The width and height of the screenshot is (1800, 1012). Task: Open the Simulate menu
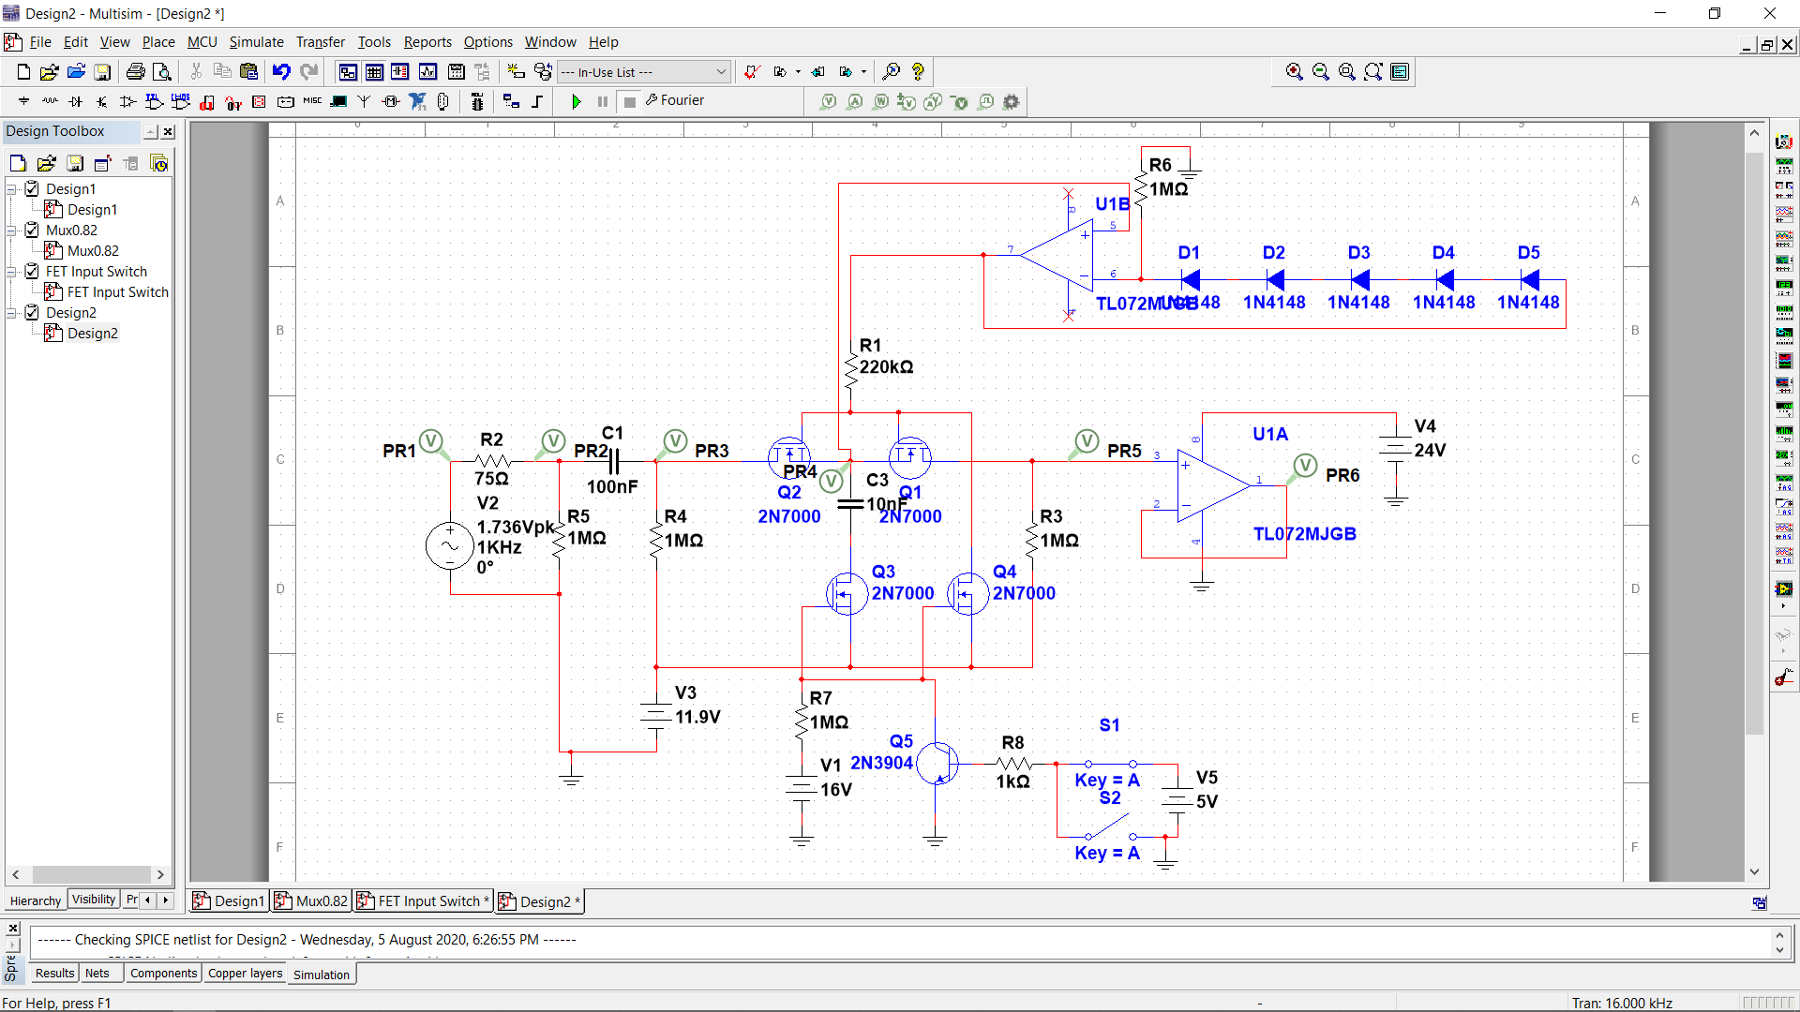(x=256, y=42)
